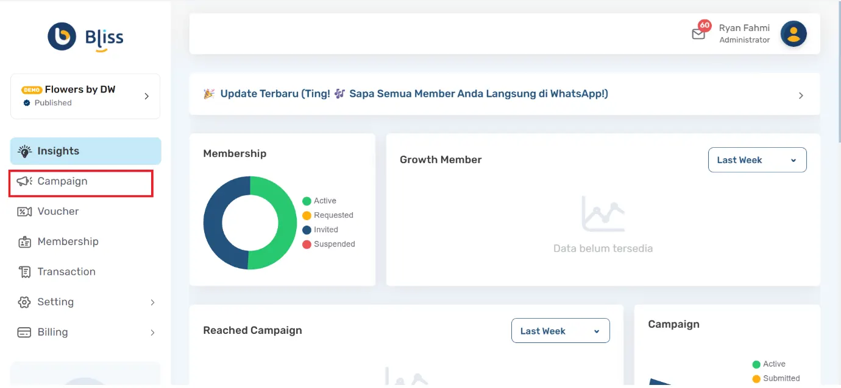Select the Voucher ticket icon
Screen dimensions: 841x388
point(24,211)
